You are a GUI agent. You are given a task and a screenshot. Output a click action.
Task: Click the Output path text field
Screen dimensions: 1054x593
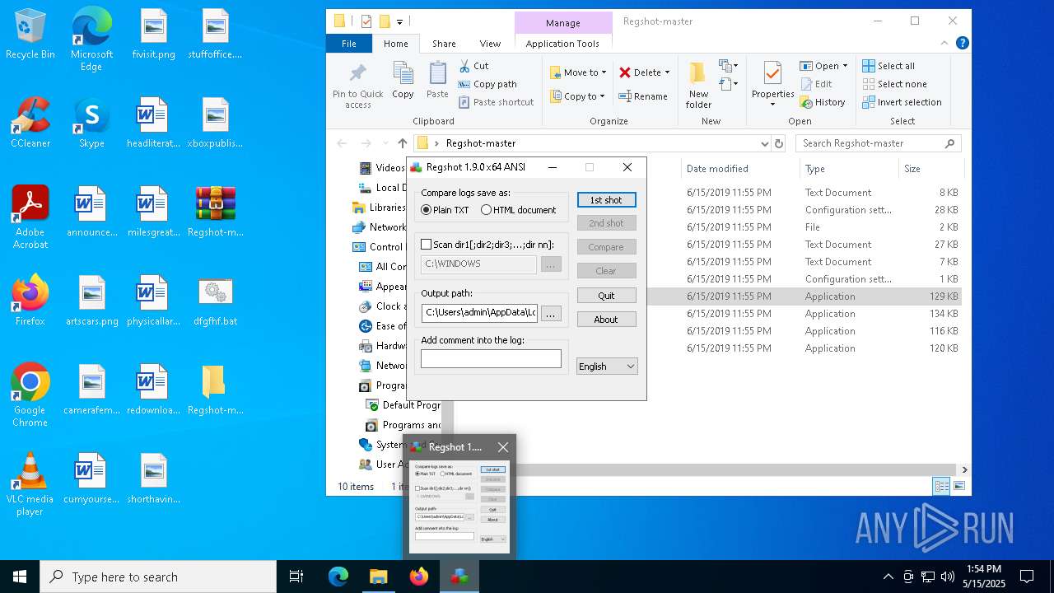tap(479, 313)
